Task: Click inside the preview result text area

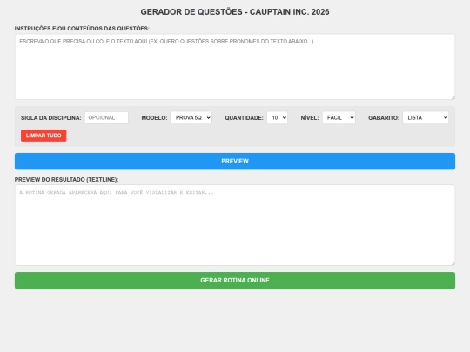Action: tap(235, 225)
